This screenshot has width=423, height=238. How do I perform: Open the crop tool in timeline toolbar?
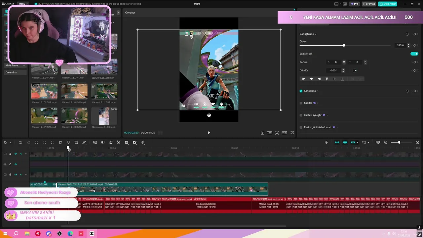76,142
